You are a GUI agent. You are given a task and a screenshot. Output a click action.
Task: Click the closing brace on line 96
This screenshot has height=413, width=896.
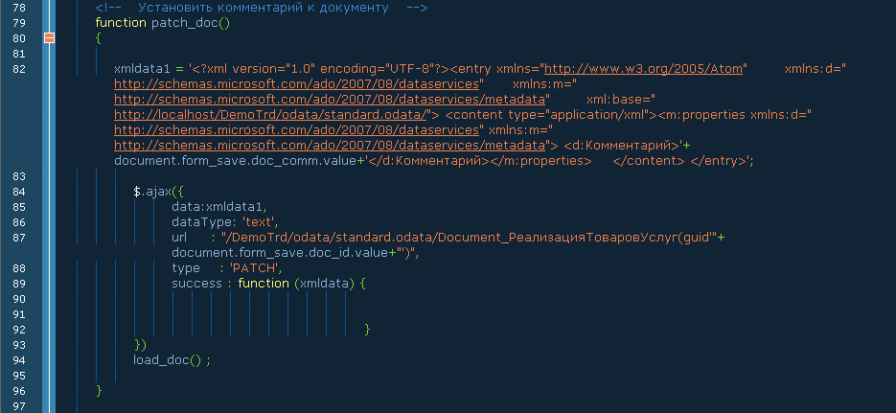99,390
